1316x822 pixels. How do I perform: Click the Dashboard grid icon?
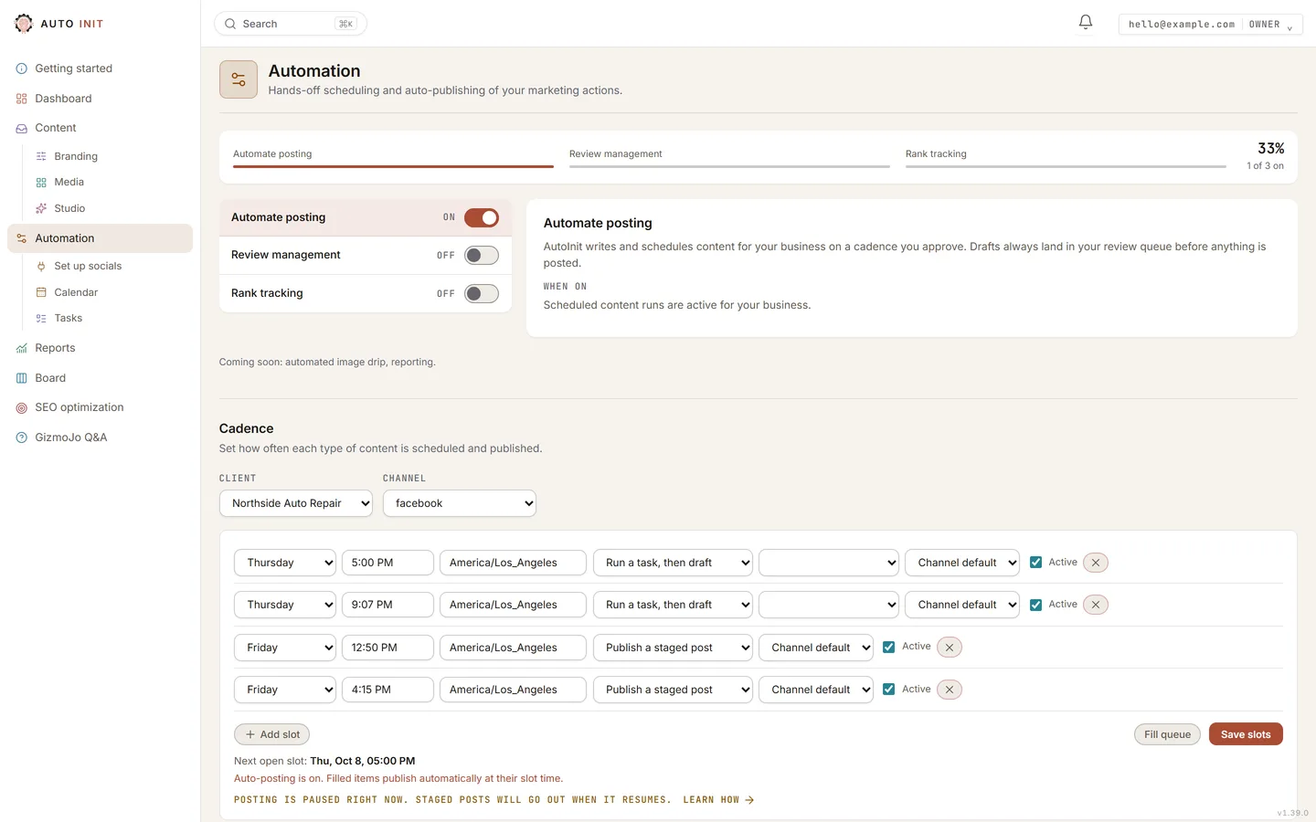click(x=22, y=99)
